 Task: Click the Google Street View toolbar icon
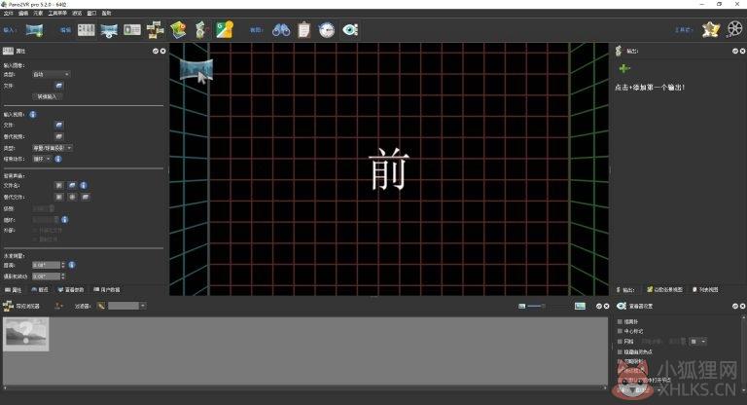pyautogui.click(x=225, y=30)
